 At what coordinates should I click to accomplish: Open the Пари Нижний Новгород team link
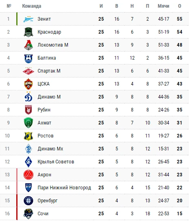[x=64, y=188]
